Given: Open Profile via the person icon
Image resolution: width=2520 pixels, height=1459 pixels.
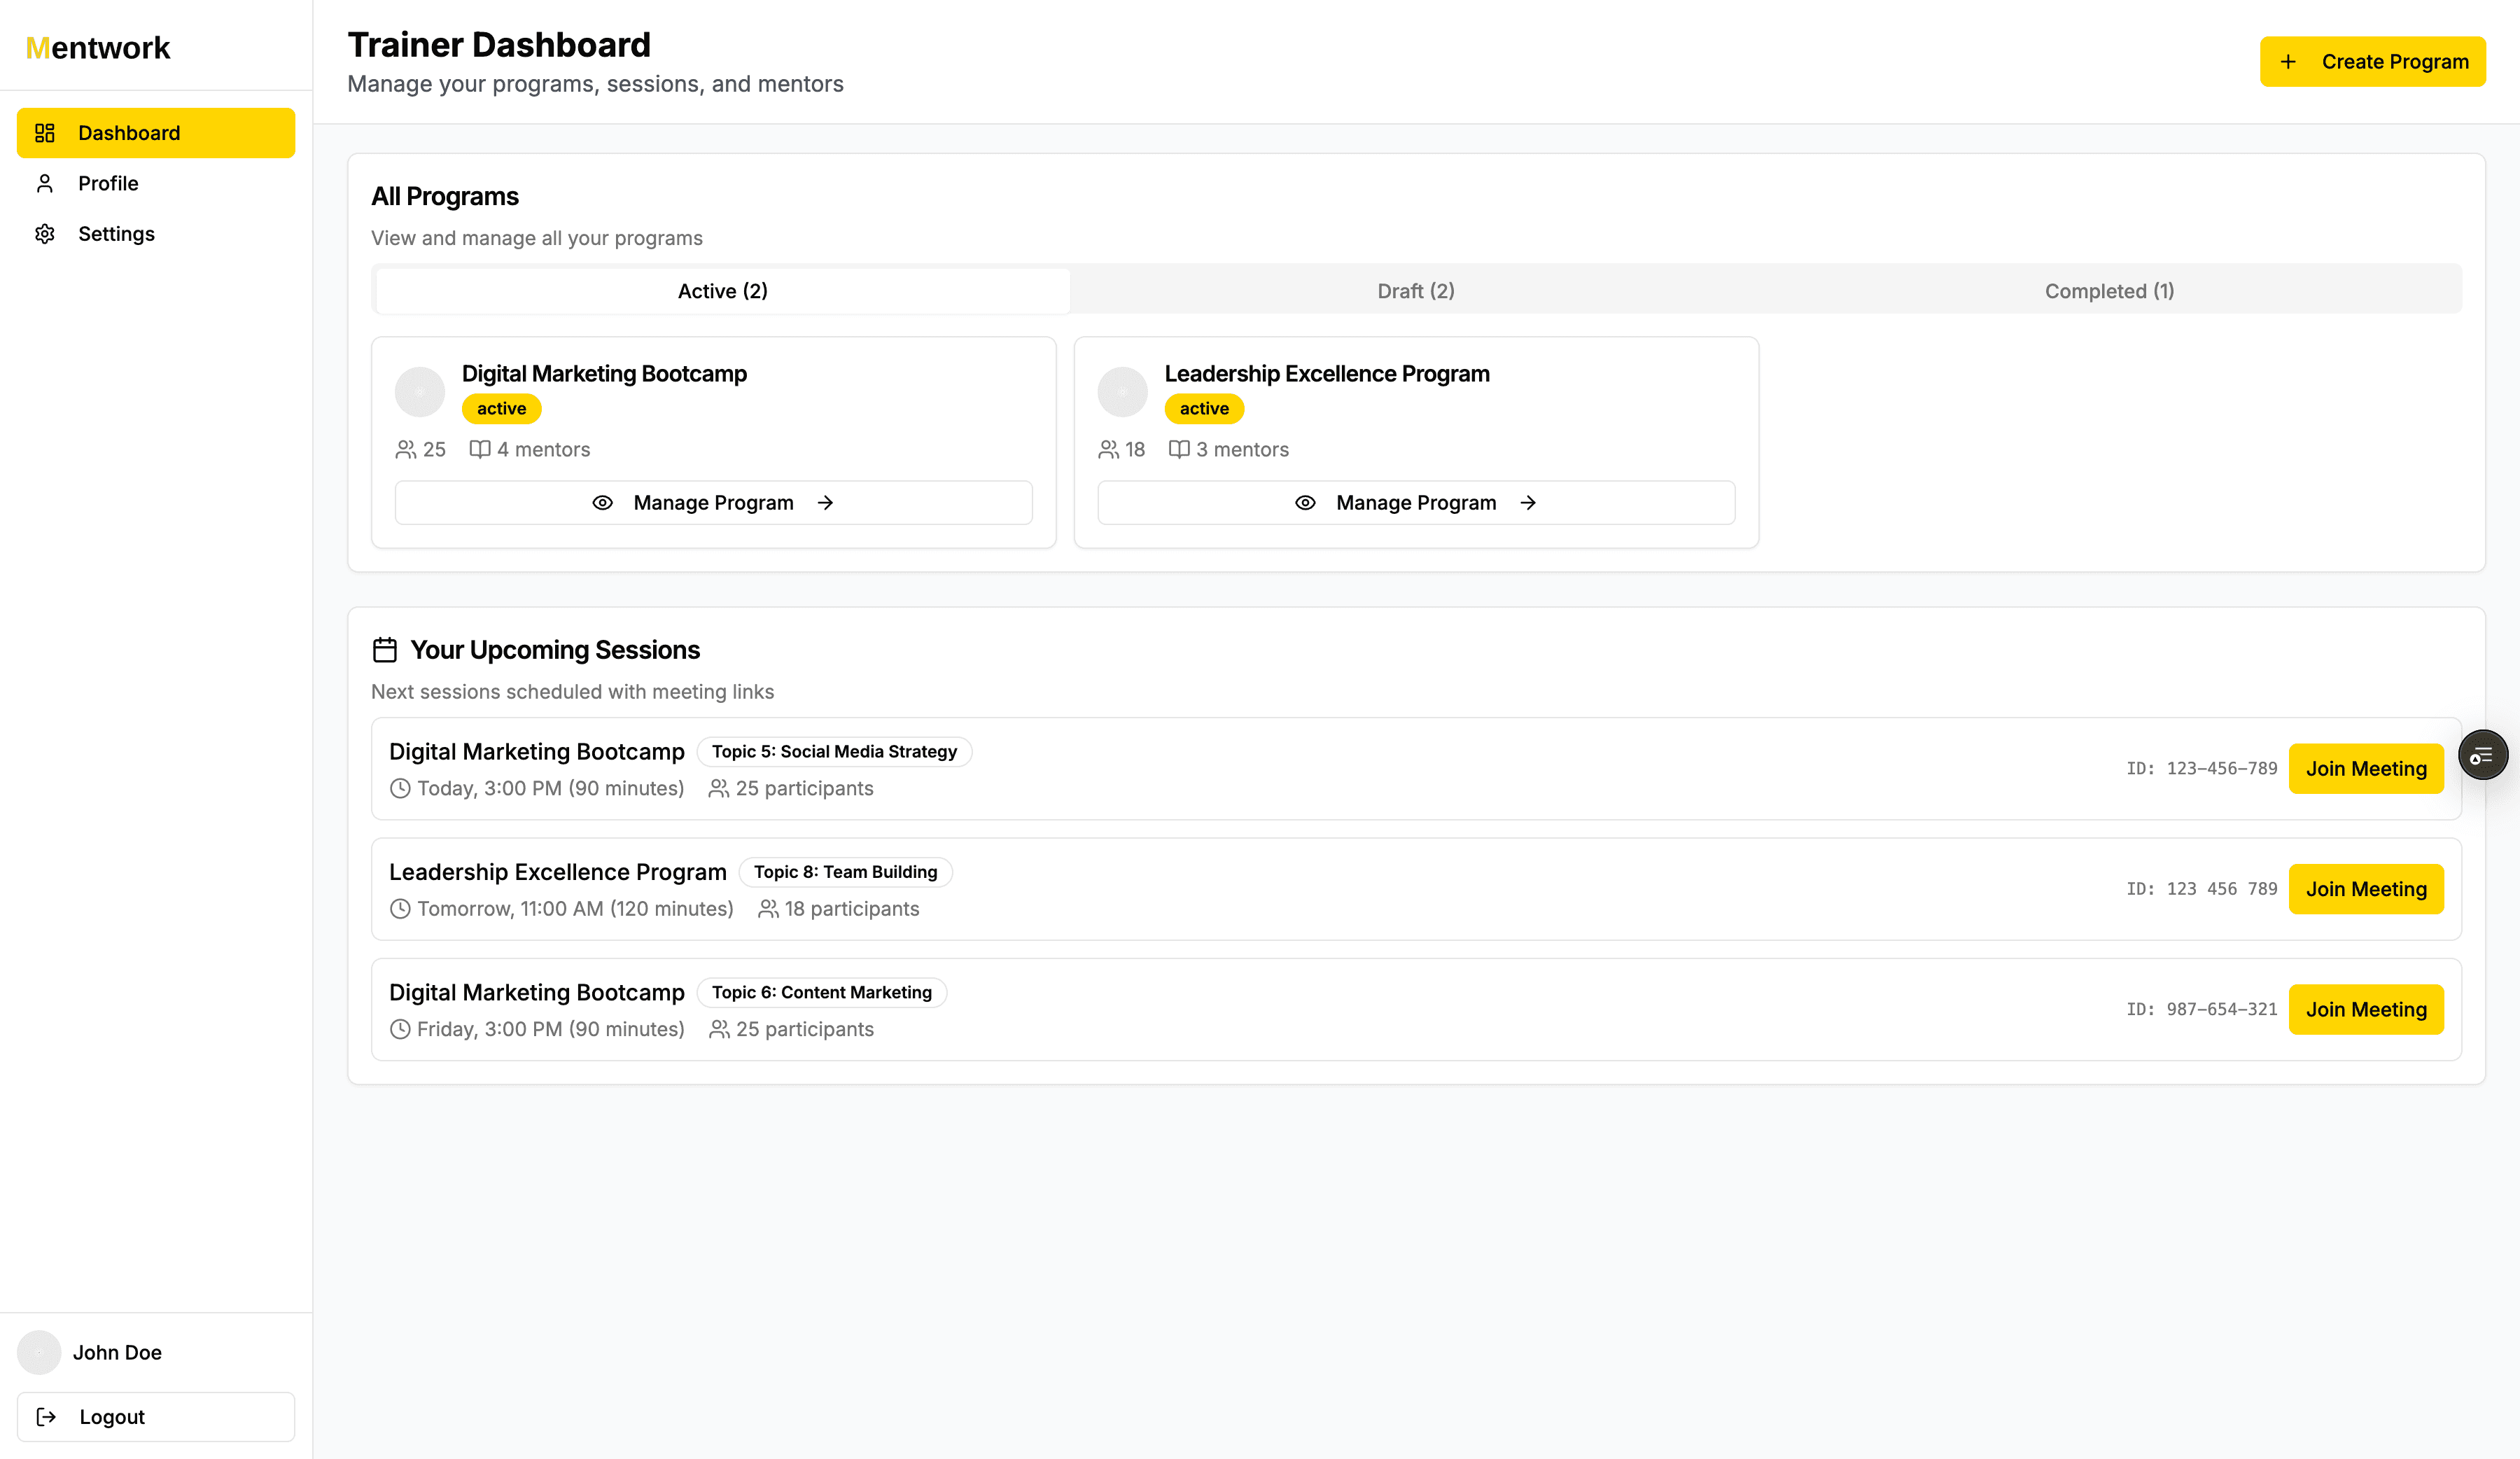Looking at the screenshot, I should click(45, 183).
